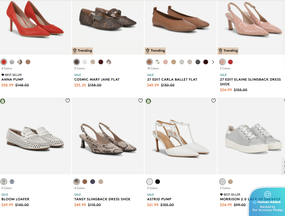Viewport: 285px width, 216px height.
Task: Click the $58.99 Anna Pump sale price
Action: pos(7,85)
